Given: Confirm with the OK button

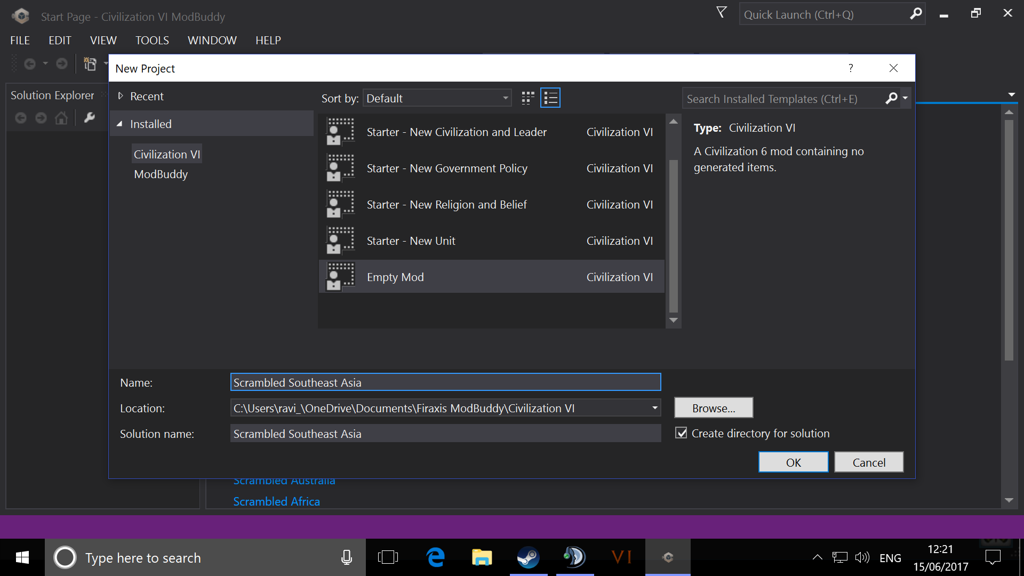Looking at the screenshot, I should (x=793, y=462).
